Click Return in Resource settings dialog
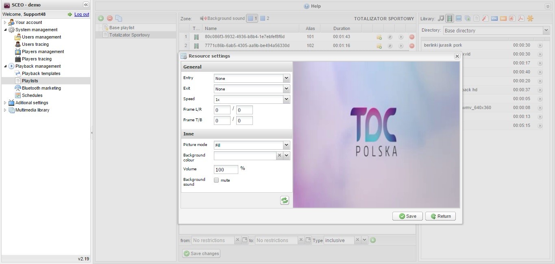Screen dimensions: 555x264 click(x=440, y=216)
